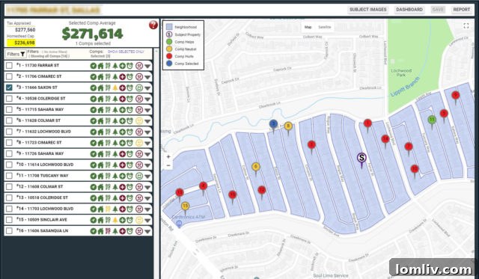479x279 pixels.
Task: Check the box for 11706 Cimarec St
Action: [10, 76]
